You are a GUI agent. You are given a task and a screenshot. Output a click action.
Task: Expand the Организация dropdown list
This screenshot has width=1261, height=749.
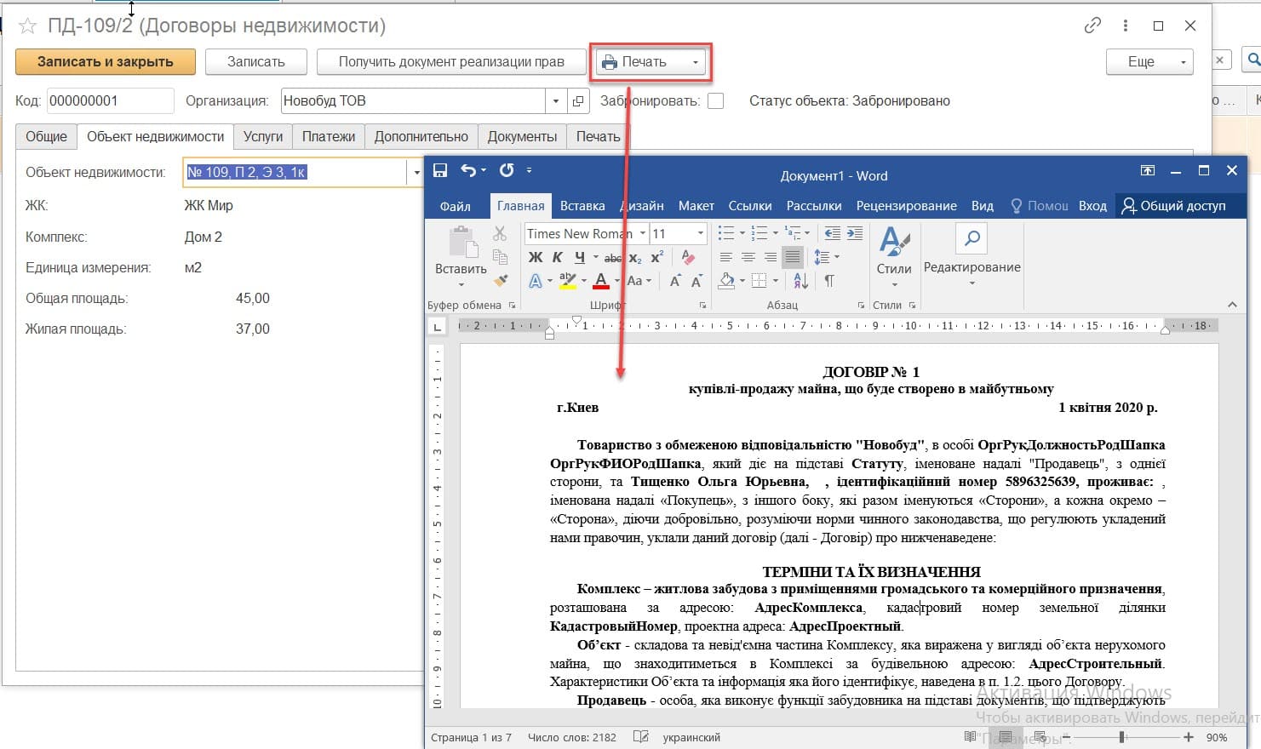(555, 101)
